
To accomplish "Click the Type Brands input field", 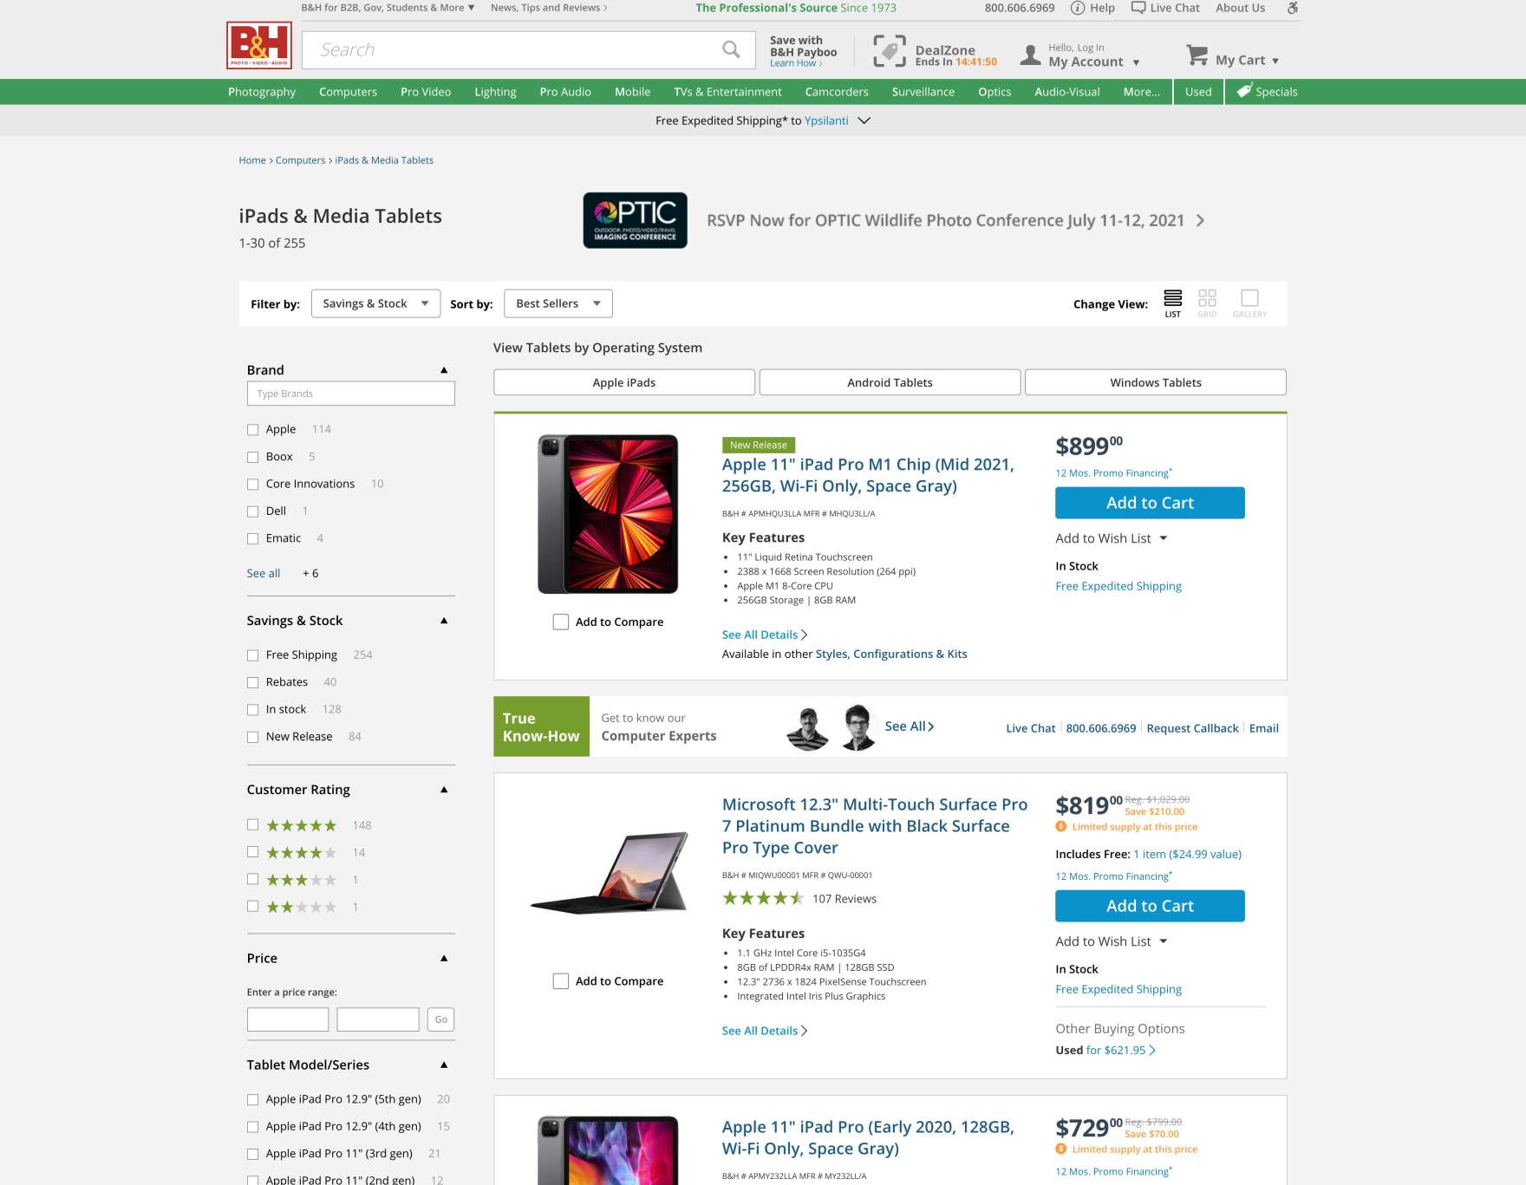I will tap(350, 394).
